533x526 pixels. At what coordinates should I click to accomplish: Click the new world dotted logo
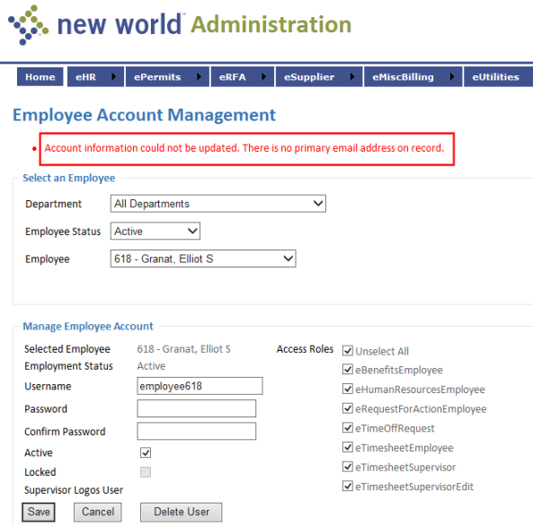coord(28,25)
